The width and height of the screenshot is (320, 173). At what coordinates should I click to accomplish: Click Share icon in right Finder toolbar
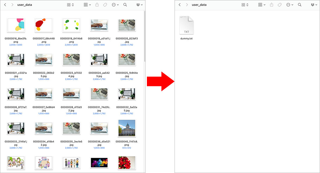[271, 5]
